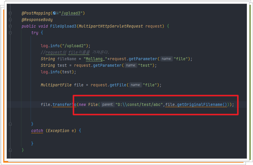
Task: Click the catch keyword
Action: click(x=37, y=131)
